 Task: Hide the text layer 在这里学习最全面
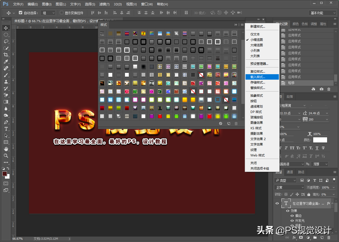point(277,203)
